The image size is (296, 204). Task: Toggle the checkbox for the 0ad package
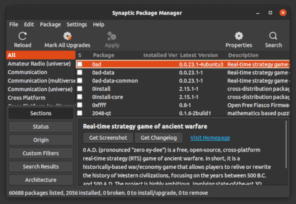point(80,64)
